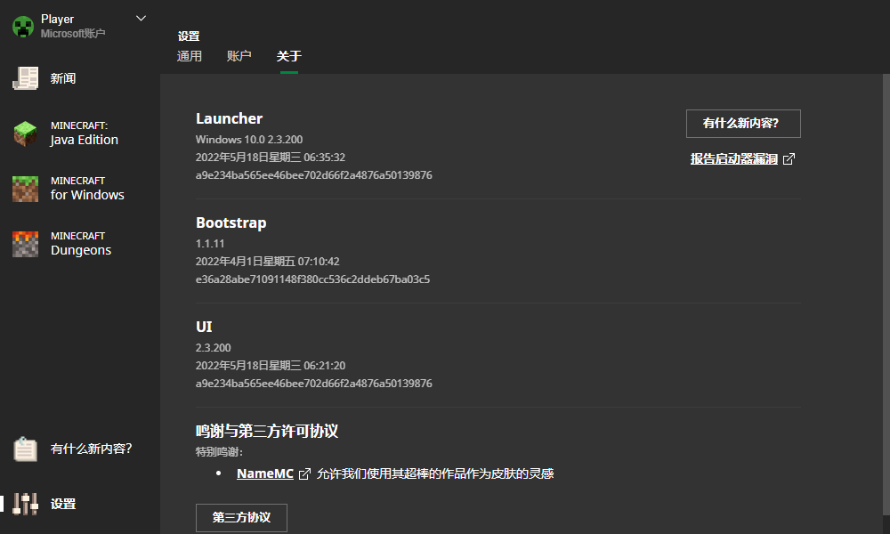
Task: Select the Minecraft Dungeons lava block icon
Action: pyautogui.click(x=26, y=244)
